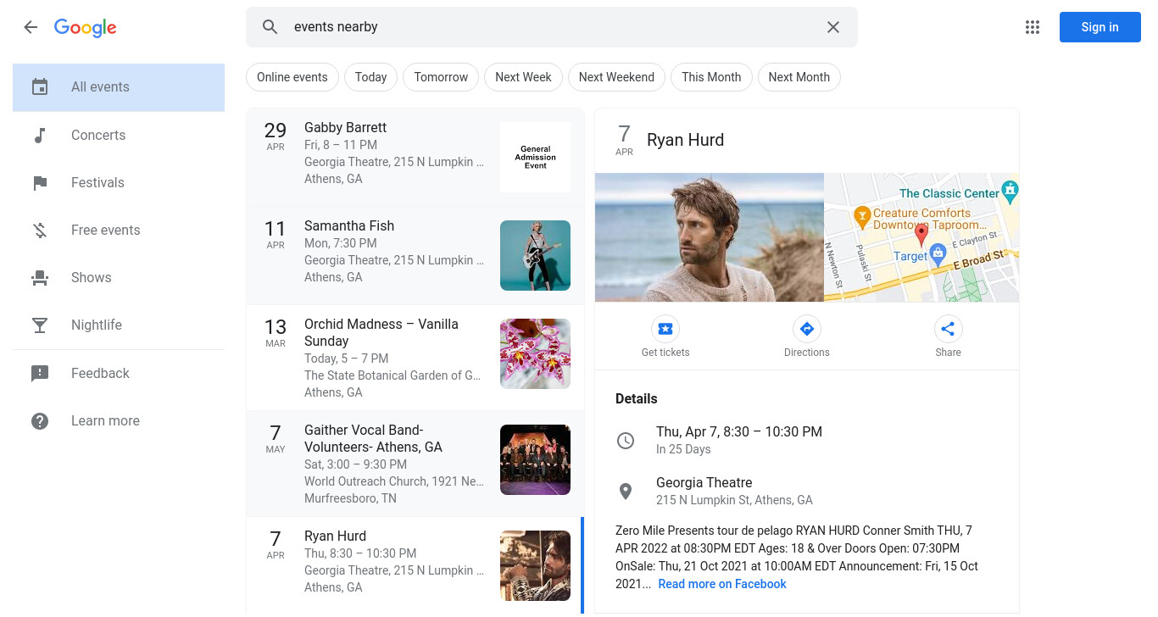Image resolution: width=1158 pixels, height=617 pixels.
Task: Open the Google apps grid icon
Action: pyautogui.click(x=1032, y=27)
